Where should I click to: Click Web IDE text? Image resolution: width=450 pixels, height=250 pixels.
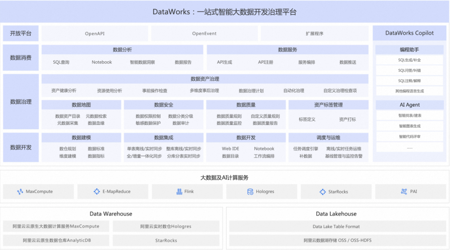[230, 149]
